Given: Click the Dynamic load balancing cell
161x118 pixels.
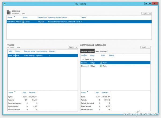Looking at the screenshot, I should click(x=39, y=56).
